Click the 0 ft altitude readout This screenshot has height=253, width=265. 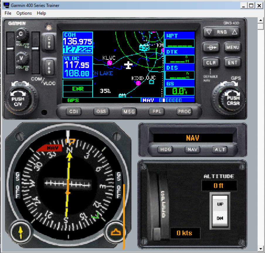219,186
